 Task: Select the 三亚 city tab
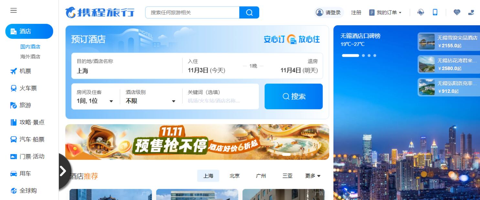coord(287,176)
